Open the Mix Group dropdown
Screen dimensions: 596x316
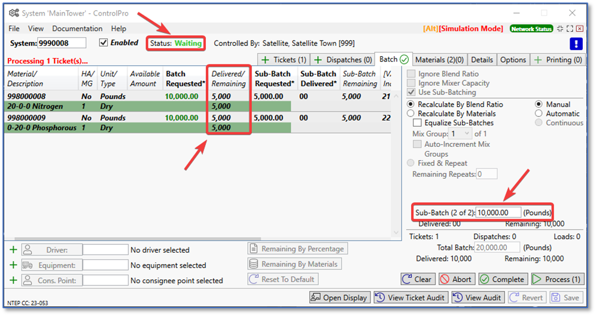461,134
